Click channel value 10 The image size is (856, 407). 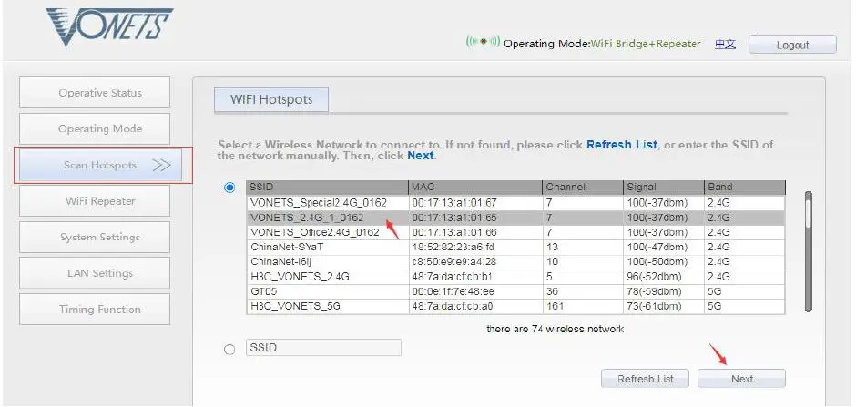coord(552,262)
